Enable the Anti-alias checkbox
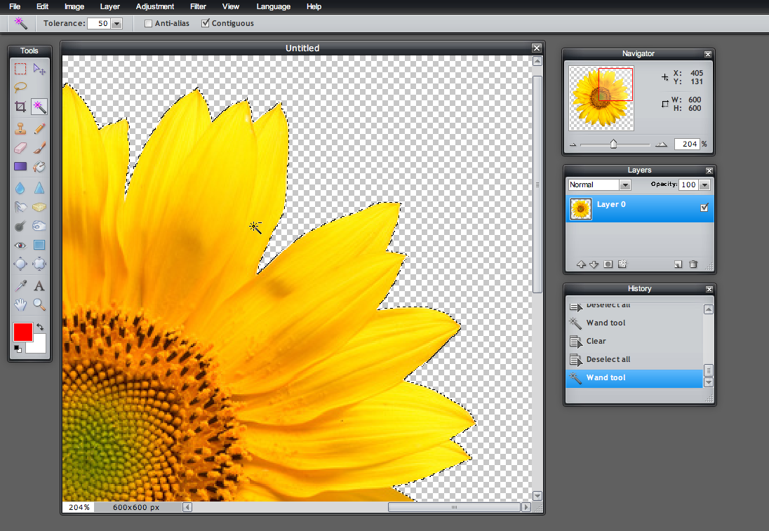The image size is (769, 531). [x=148, y=23]
